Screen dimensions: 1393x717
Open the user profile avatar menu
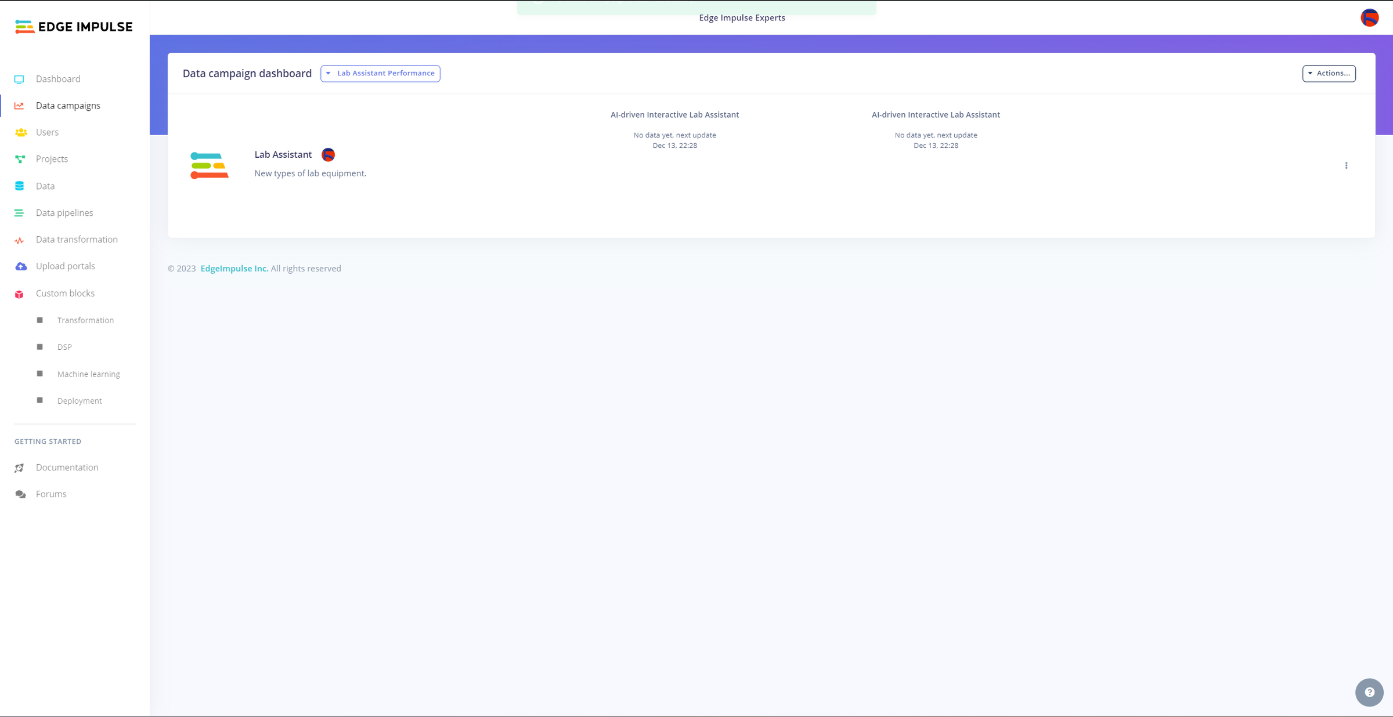1370,17
